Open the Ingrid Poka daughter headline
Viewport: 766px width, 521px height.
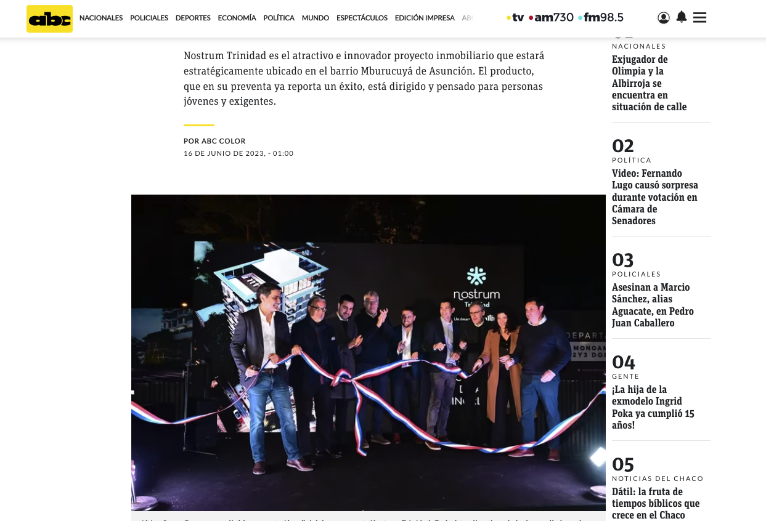point(653,408)
